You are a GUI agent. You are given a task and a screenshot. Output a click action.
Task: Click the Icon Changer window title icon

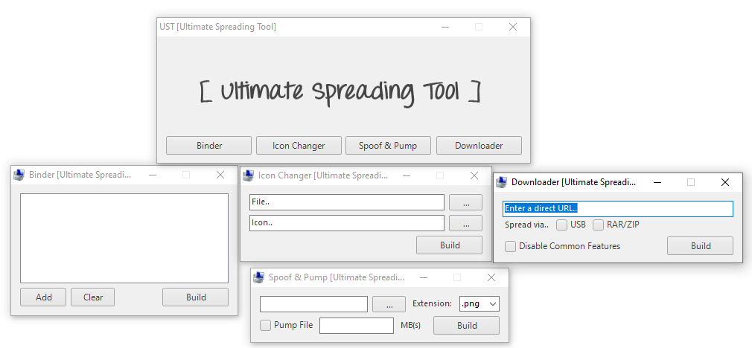(249, 175)
